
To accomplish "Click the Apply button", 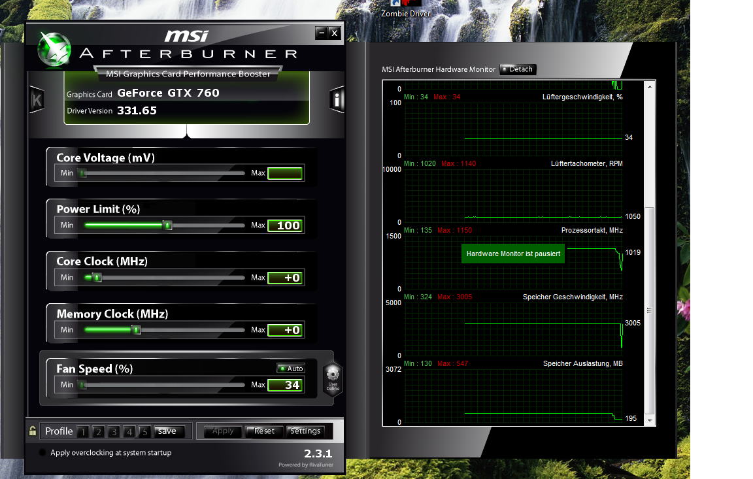I will [x=223, y=431].
